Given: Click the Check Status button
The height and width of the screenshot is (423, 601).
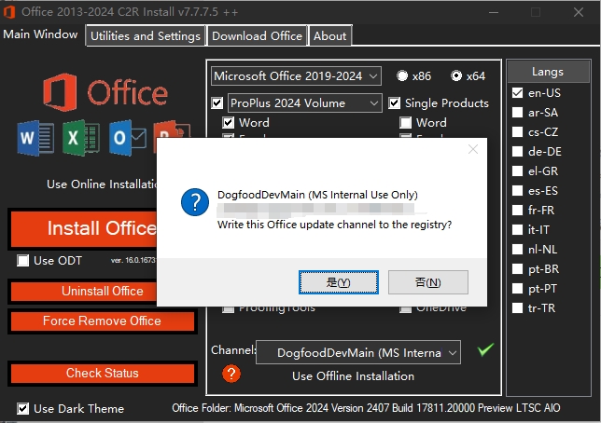Looking at the screenshot, I should pos(103,374).
